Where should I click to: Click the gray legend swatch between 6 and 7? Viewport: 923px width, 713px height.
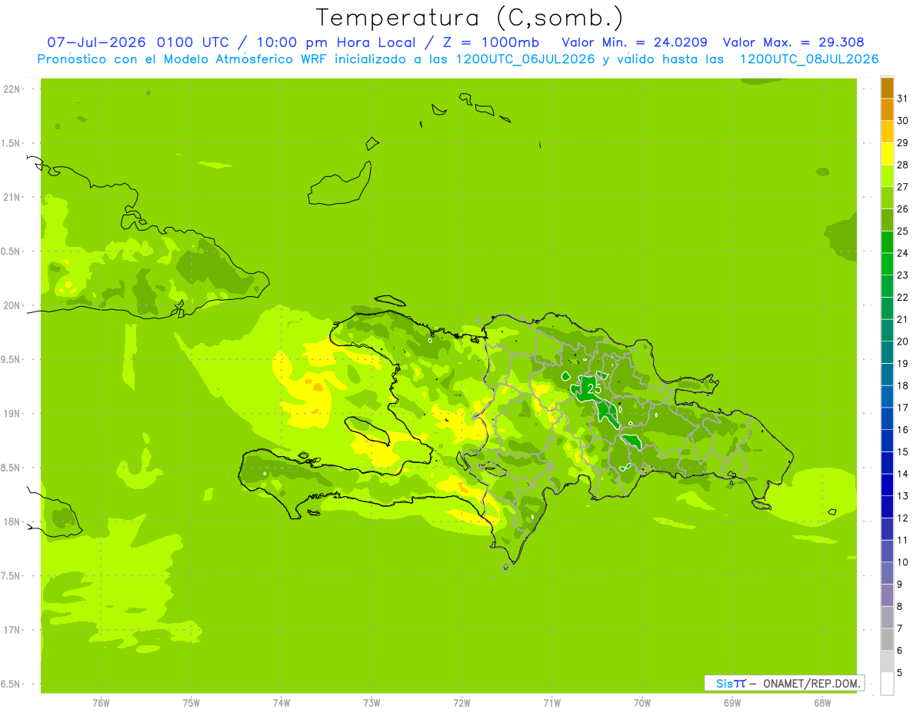pos(887,639)
